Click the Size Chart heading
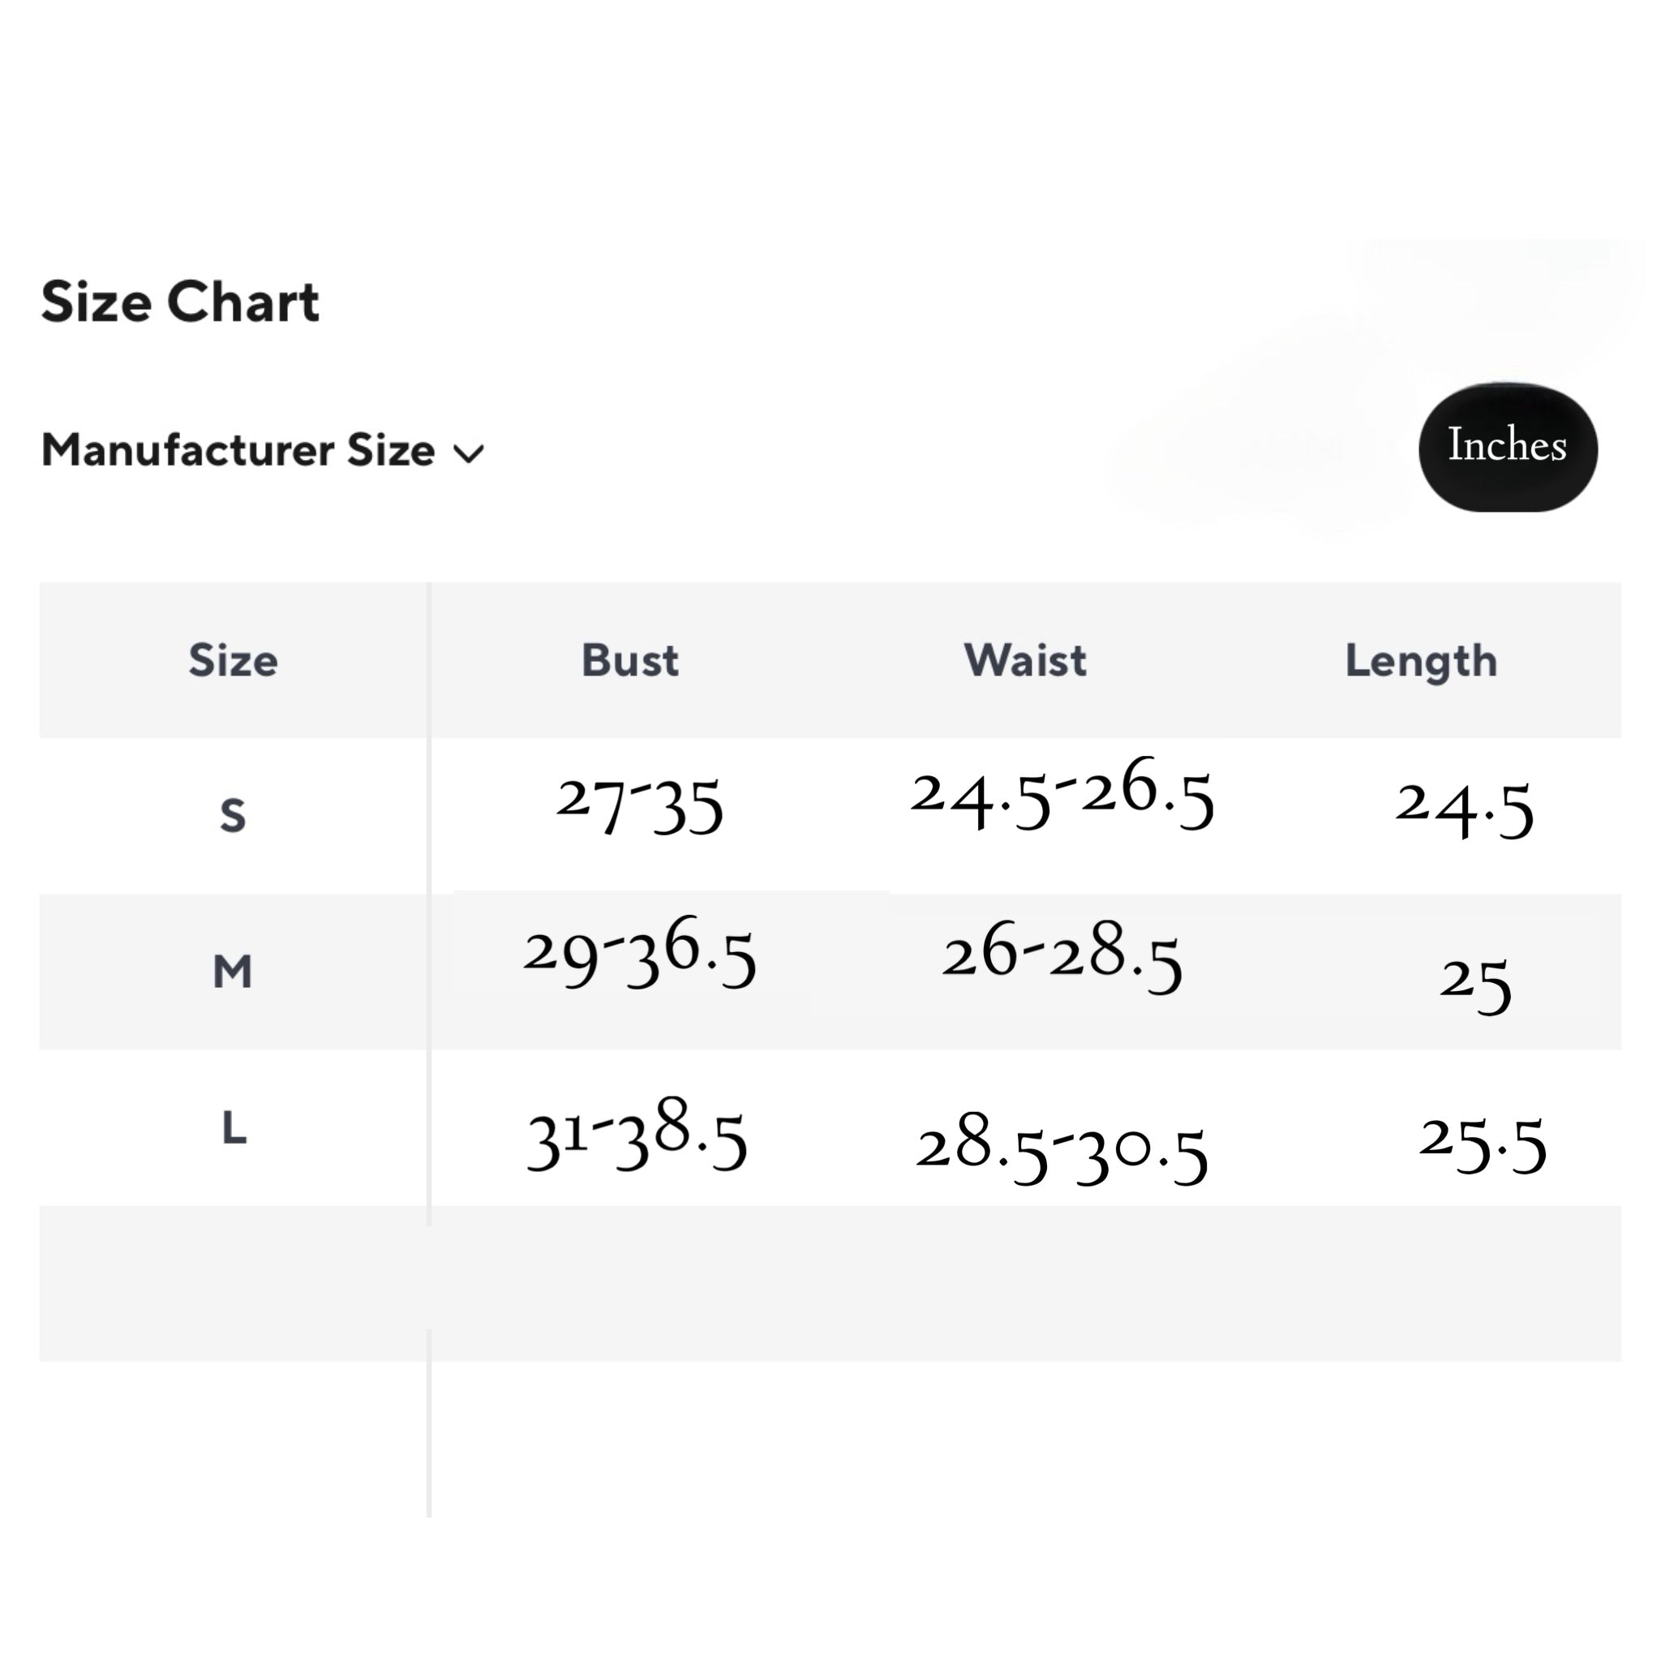 tap(180, 303)
